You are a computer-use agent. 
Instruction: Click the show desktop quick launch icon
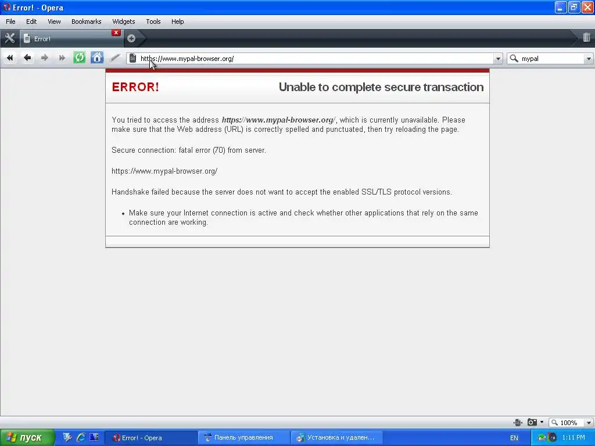coord(67,437)
